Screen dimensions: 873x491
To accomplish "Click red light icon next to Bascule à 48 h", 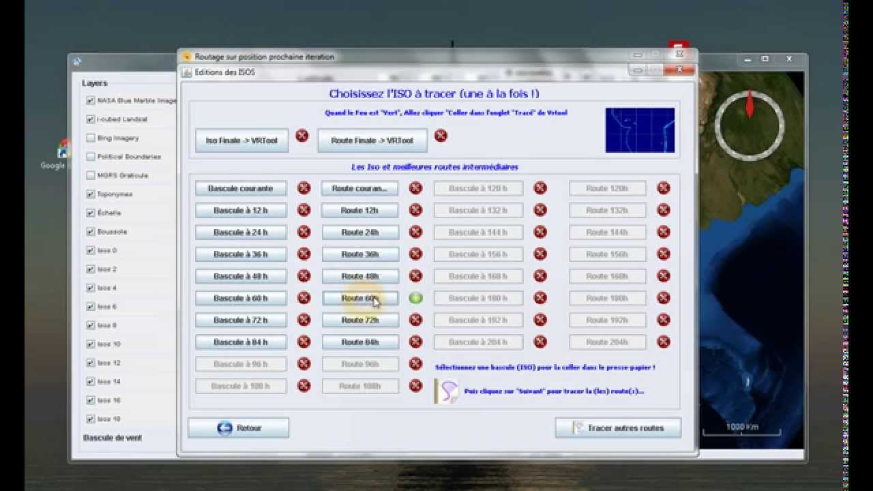I will point(304,276).
